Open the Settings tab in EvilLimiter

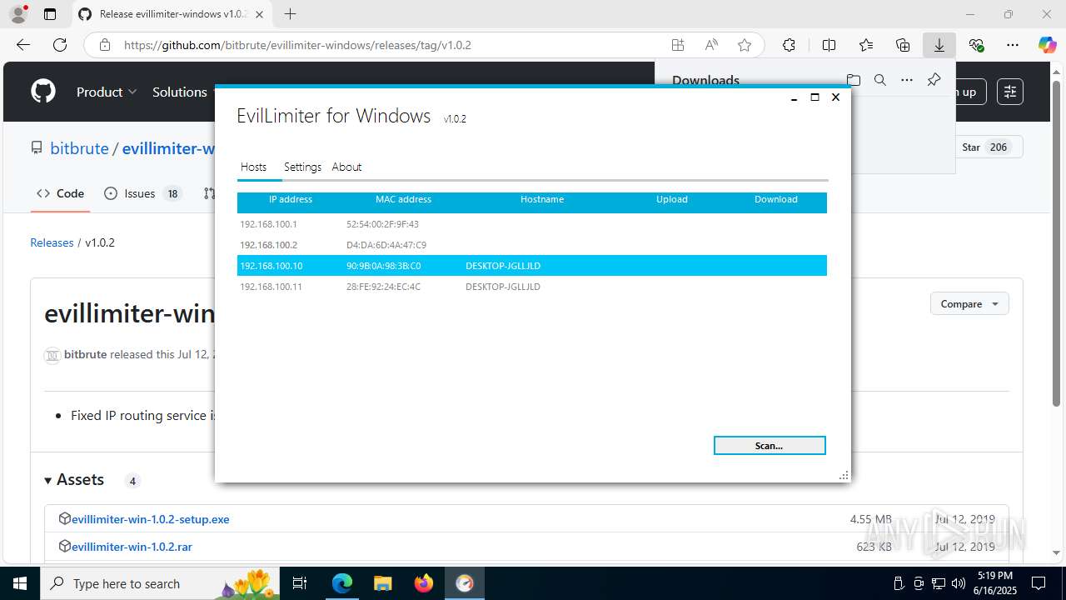coord(302,167)
